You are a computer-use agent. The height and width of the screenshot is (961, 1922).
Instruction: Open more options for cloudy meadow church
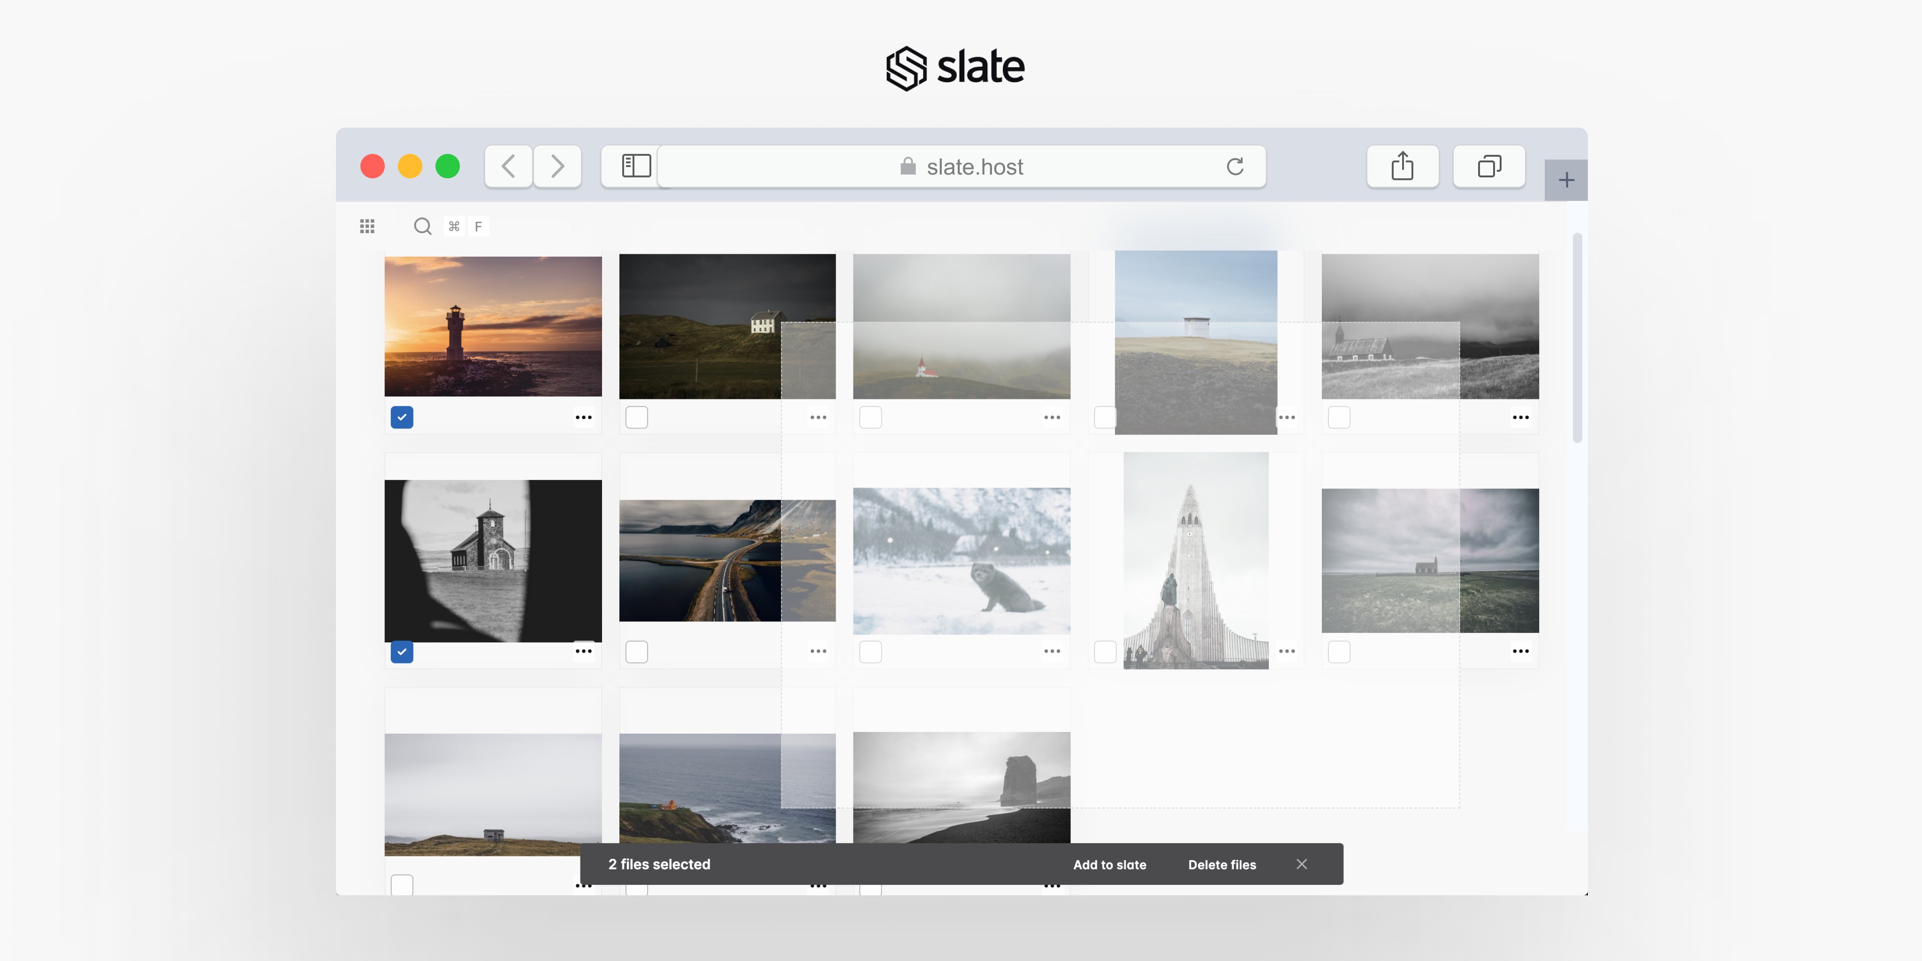click(x=1521, y=651)
